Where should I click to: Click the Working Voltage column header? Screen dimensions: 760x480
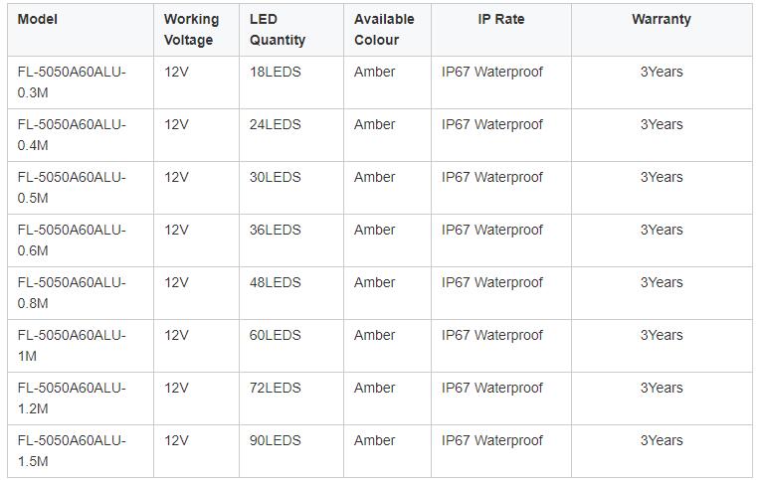191,30
